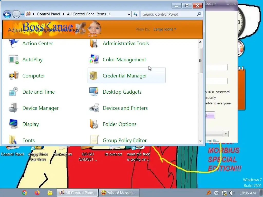
Task: Click the 10:35 AM taskbar clock
Action: (248, 193)
